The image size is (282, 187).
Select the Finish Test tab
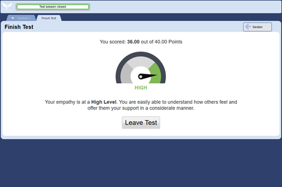[49, 18]
